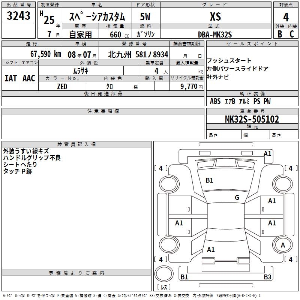Image resolution: width=300 pixels, height=300 pixels.
Task: Click the grade XS field
Action: tap(215, 17)
